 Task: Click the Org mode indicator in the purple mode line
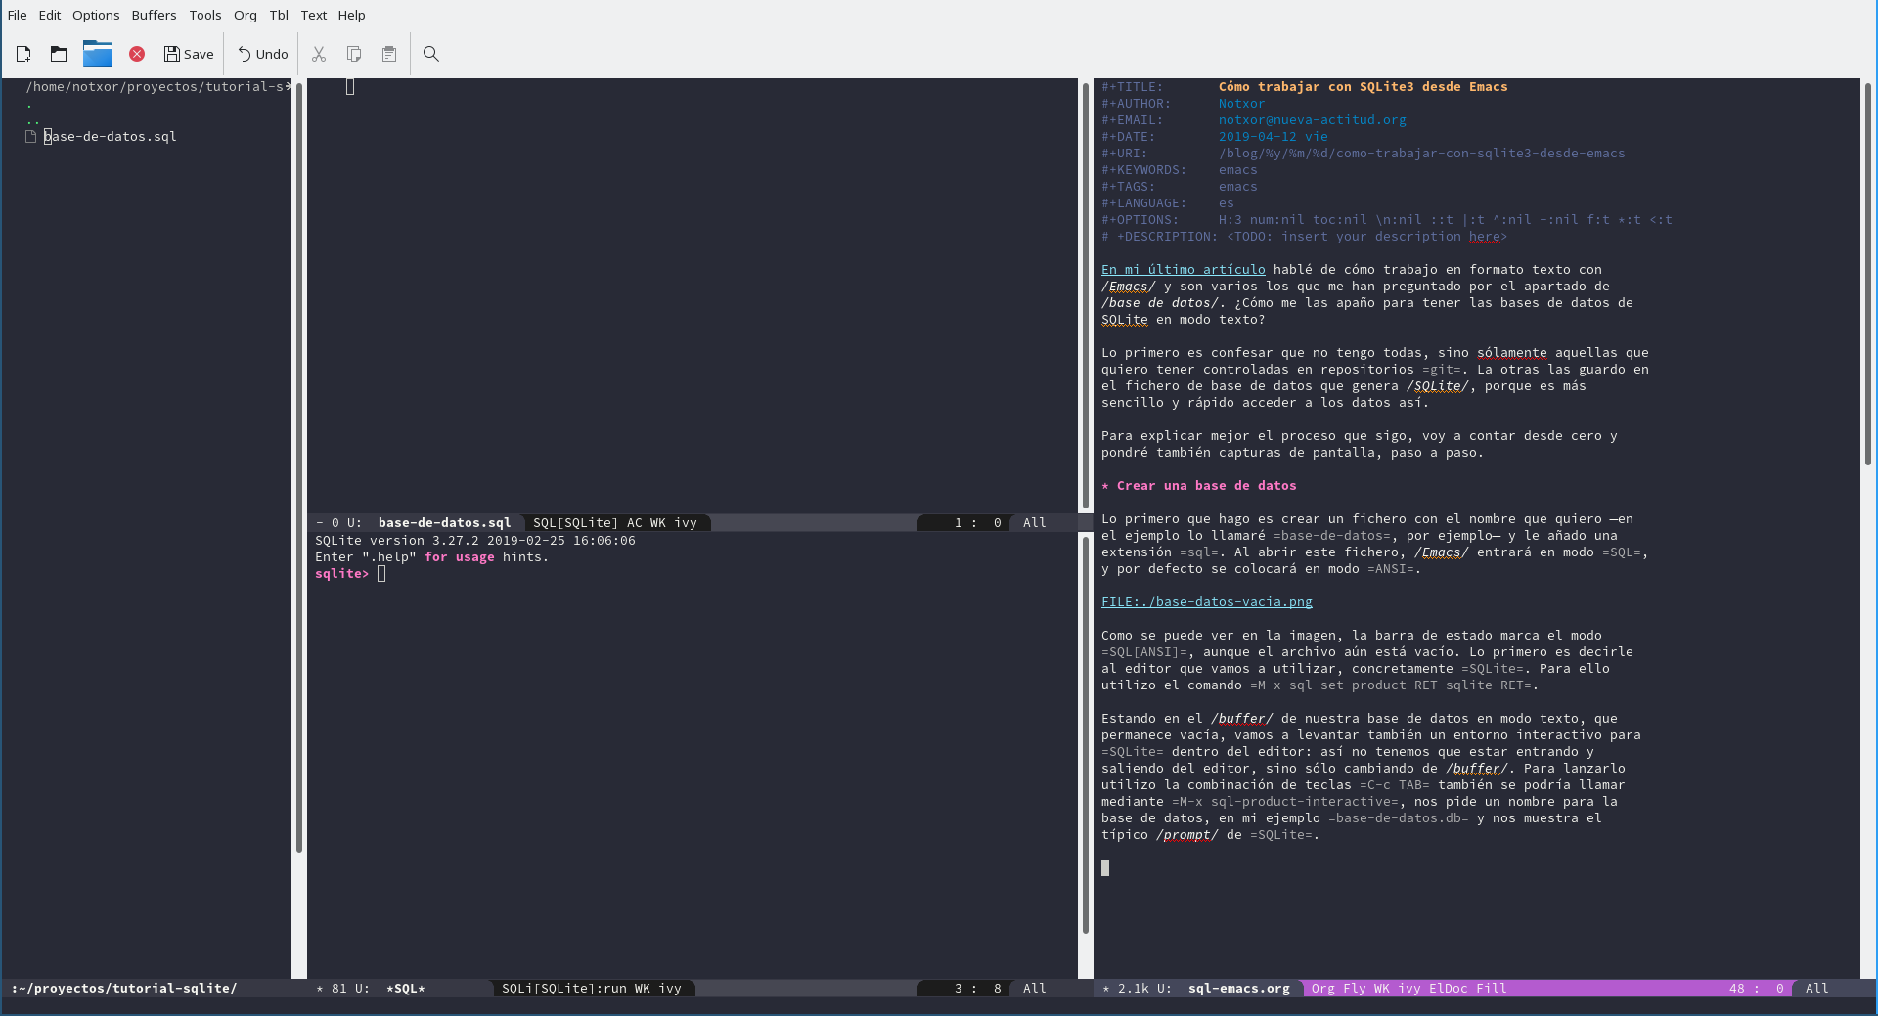(1323, 989)
